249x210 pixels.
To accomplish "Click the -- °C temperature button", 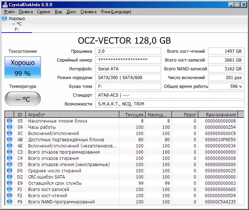I will (23, 99).
